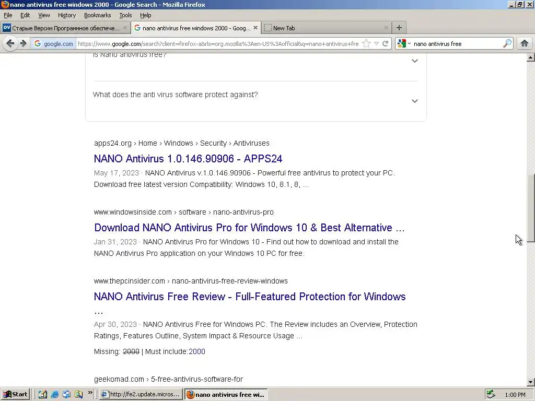The width and height of the screenshot is (535, 401).
Task: Open Download NANO Antivirus Pro for Windows 10 result
Action: [249, 228]
